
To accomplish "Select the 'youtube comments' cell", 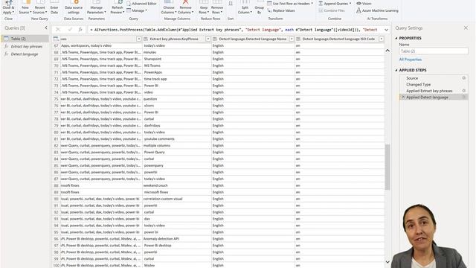I will 177,139.
